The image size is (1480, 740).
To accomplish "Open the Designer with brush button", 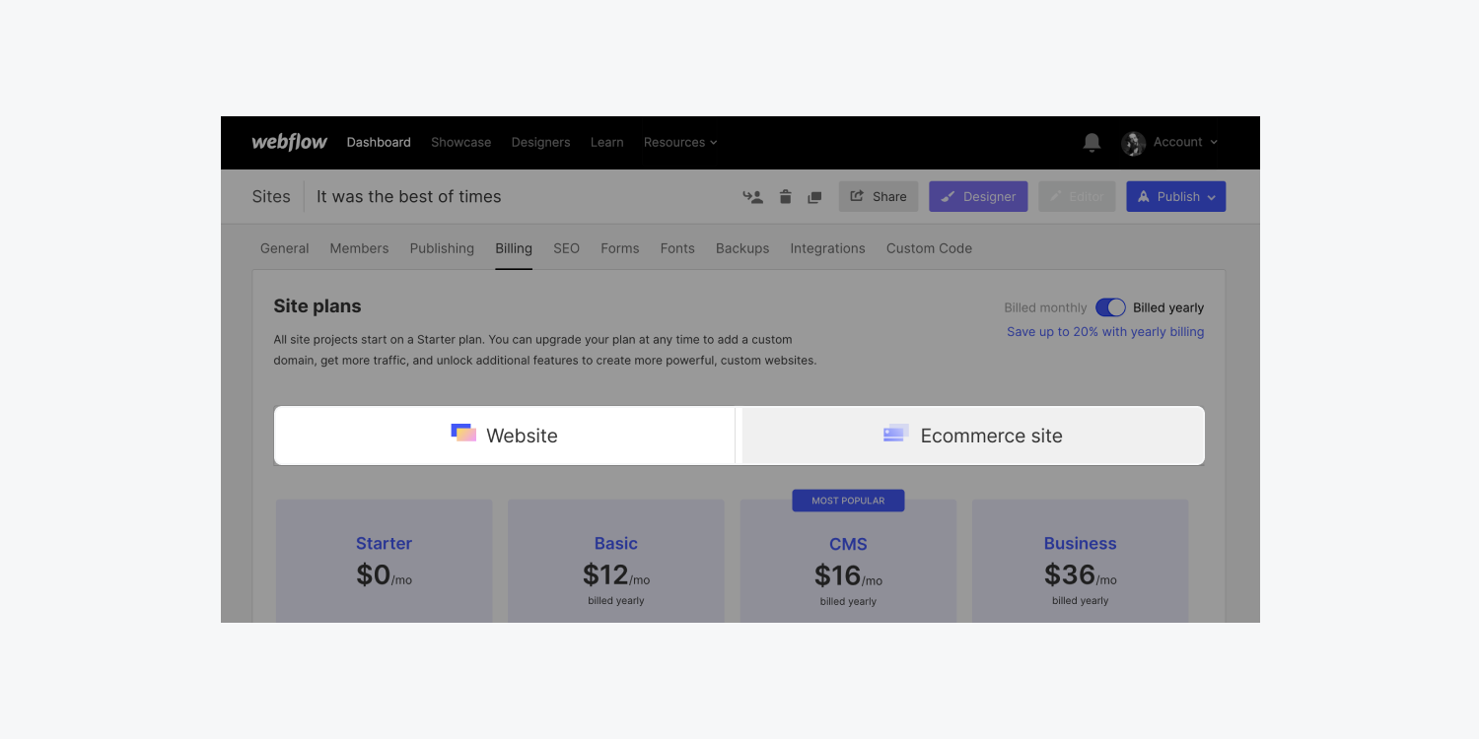I will [x=978, y=196].
